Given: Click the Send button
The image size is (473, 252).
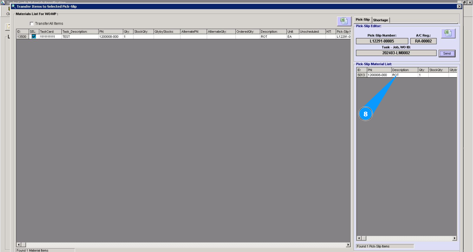Looking at the screenshot, I should tap(447, 53).
